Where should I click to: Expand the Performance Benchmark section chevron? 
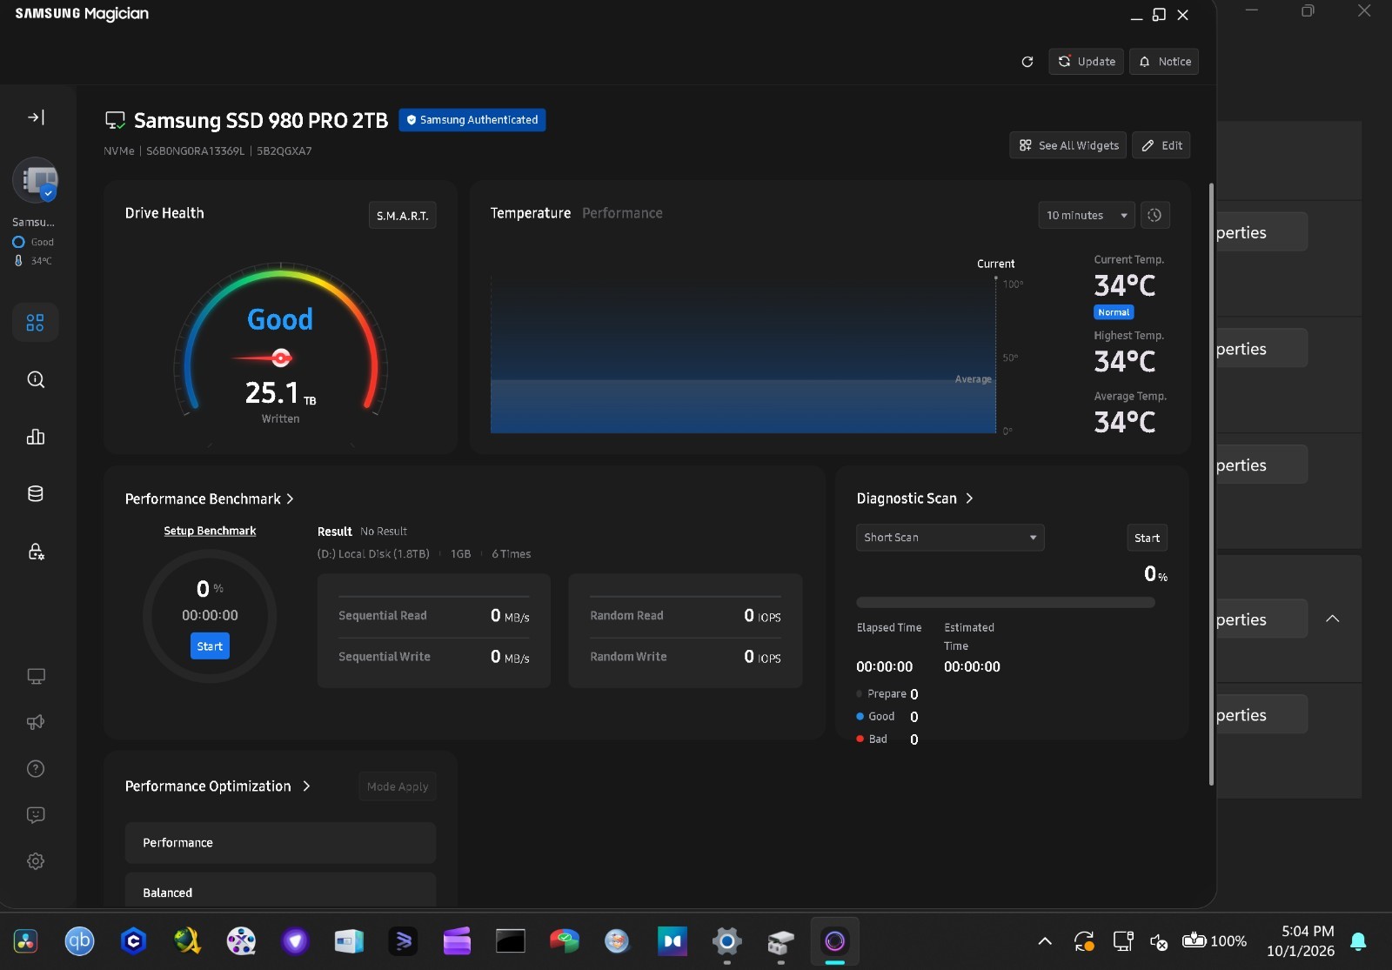click(x=290, y=499)
